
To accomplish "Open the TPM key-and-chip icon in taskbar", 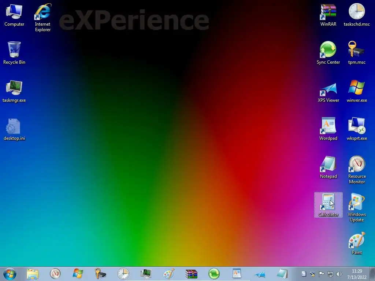I will pyautogui.click(x=100, y=274).
